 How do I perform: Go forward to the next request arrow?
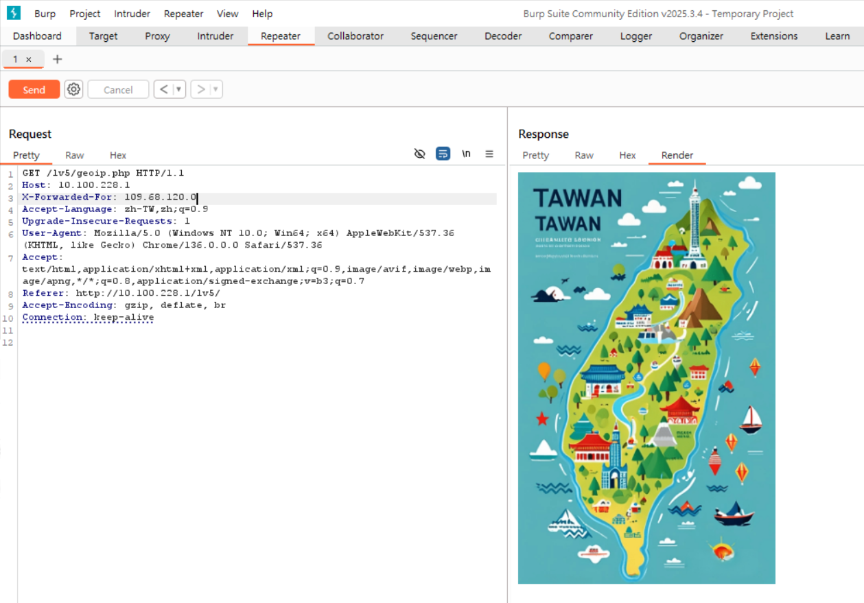click(201, 89)
